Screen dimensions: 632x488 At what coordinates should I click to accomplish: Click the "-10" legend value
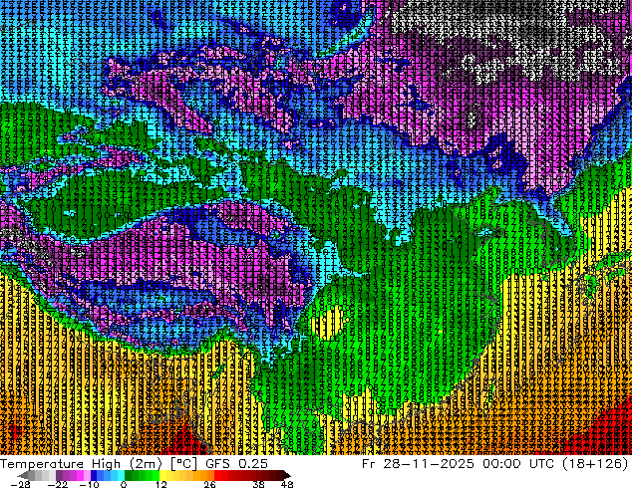coord(89,484)
